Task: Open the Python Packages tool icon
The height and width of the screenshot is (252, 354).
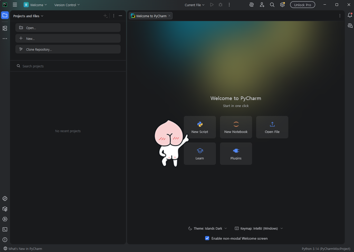Action: pos(5,209)
